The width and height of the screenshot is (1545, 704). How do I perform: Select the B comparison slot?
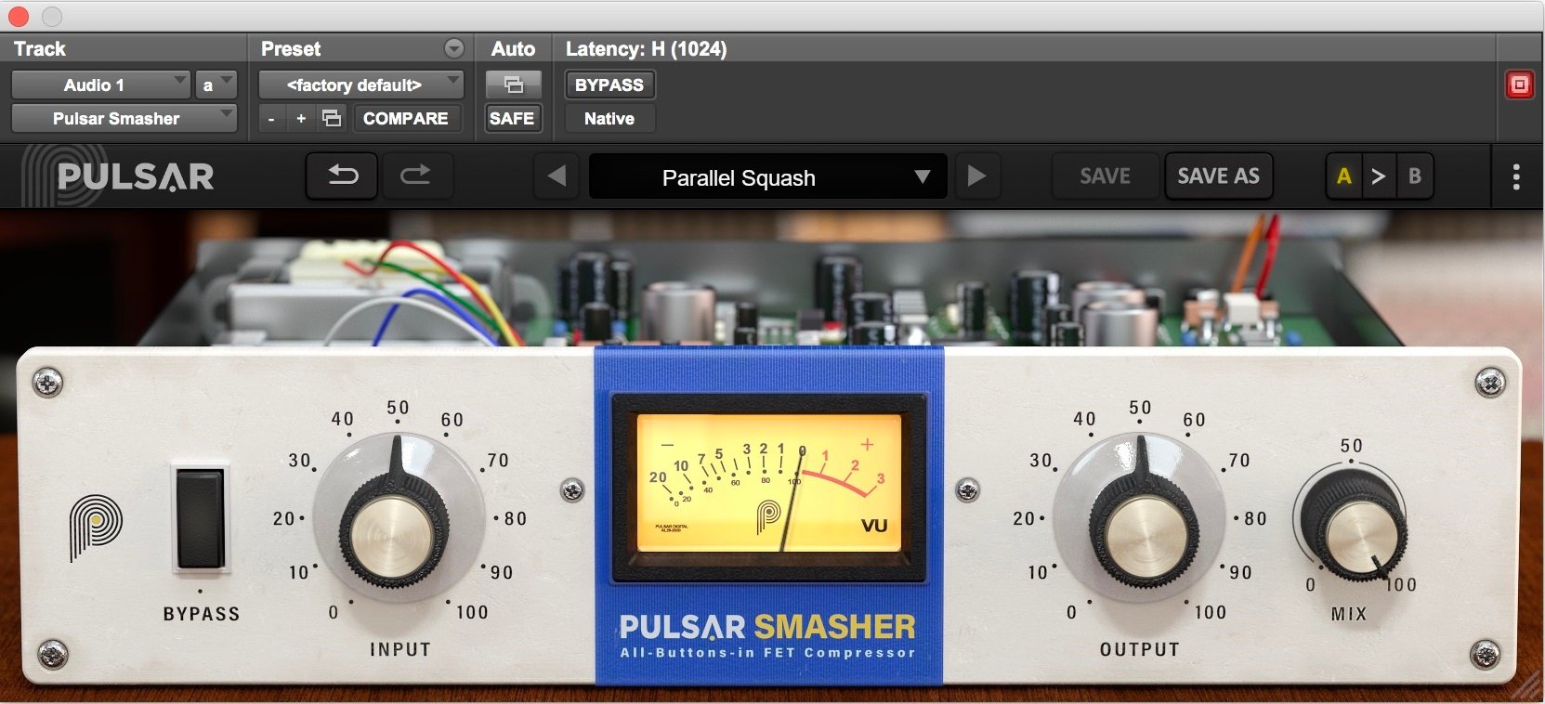[x=1414, y=176]
